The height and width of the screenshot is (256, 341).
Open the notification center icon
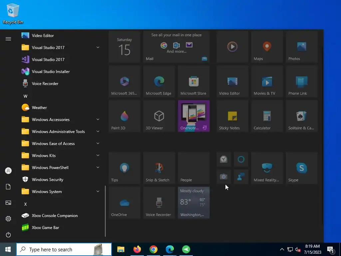331,250
